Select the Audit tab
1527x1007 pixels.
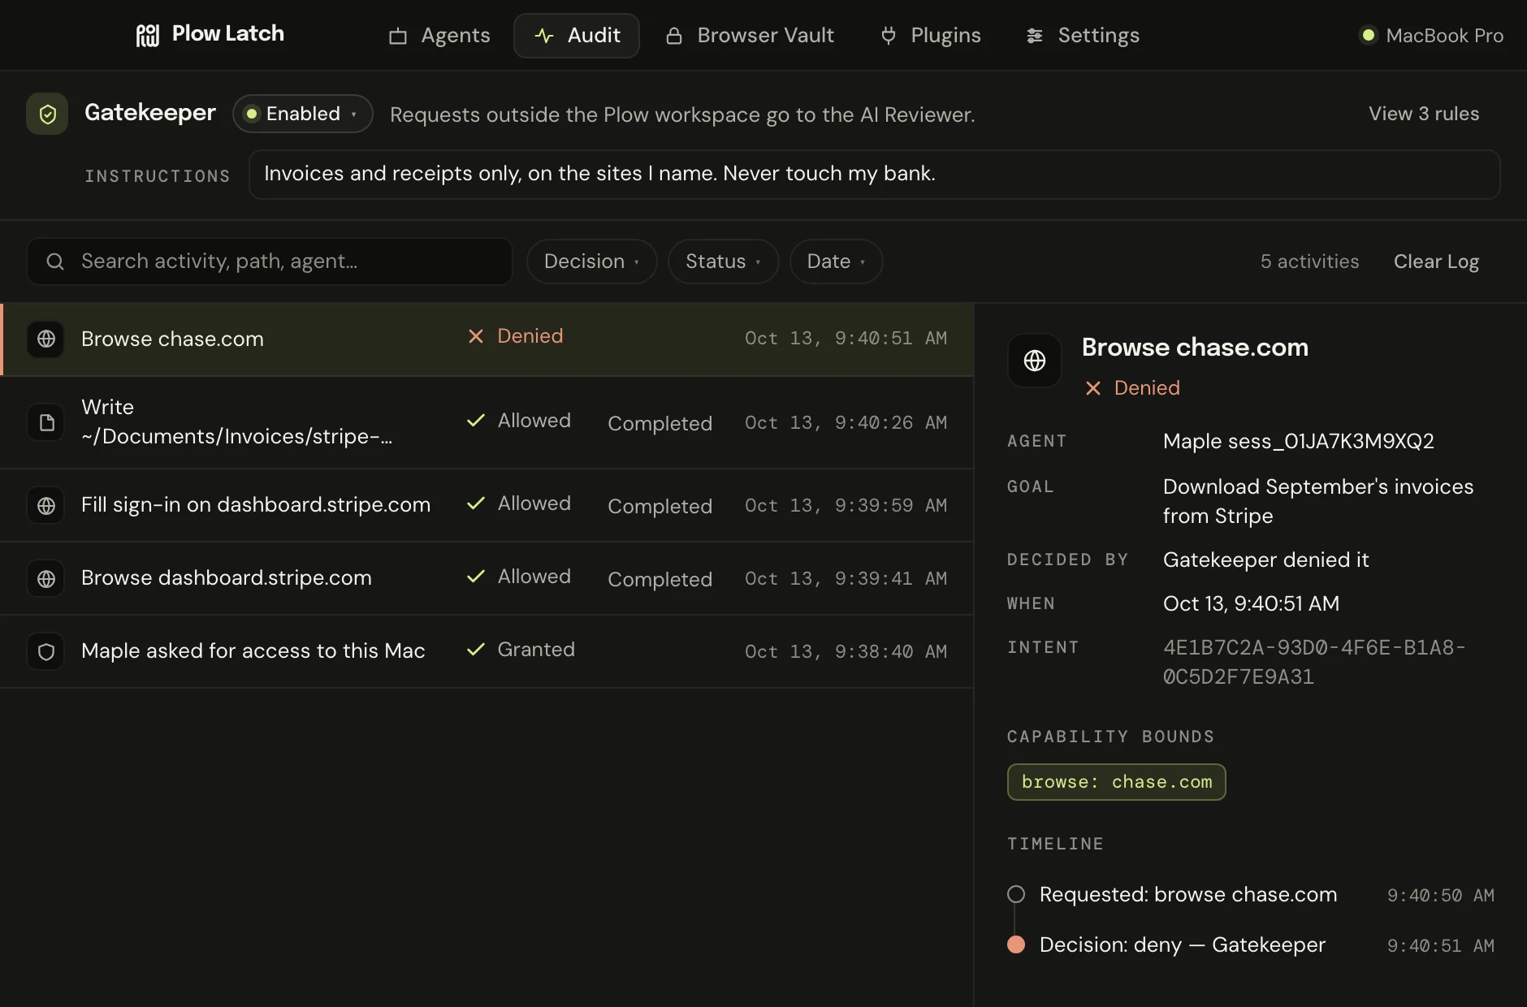tap(577, 36)
